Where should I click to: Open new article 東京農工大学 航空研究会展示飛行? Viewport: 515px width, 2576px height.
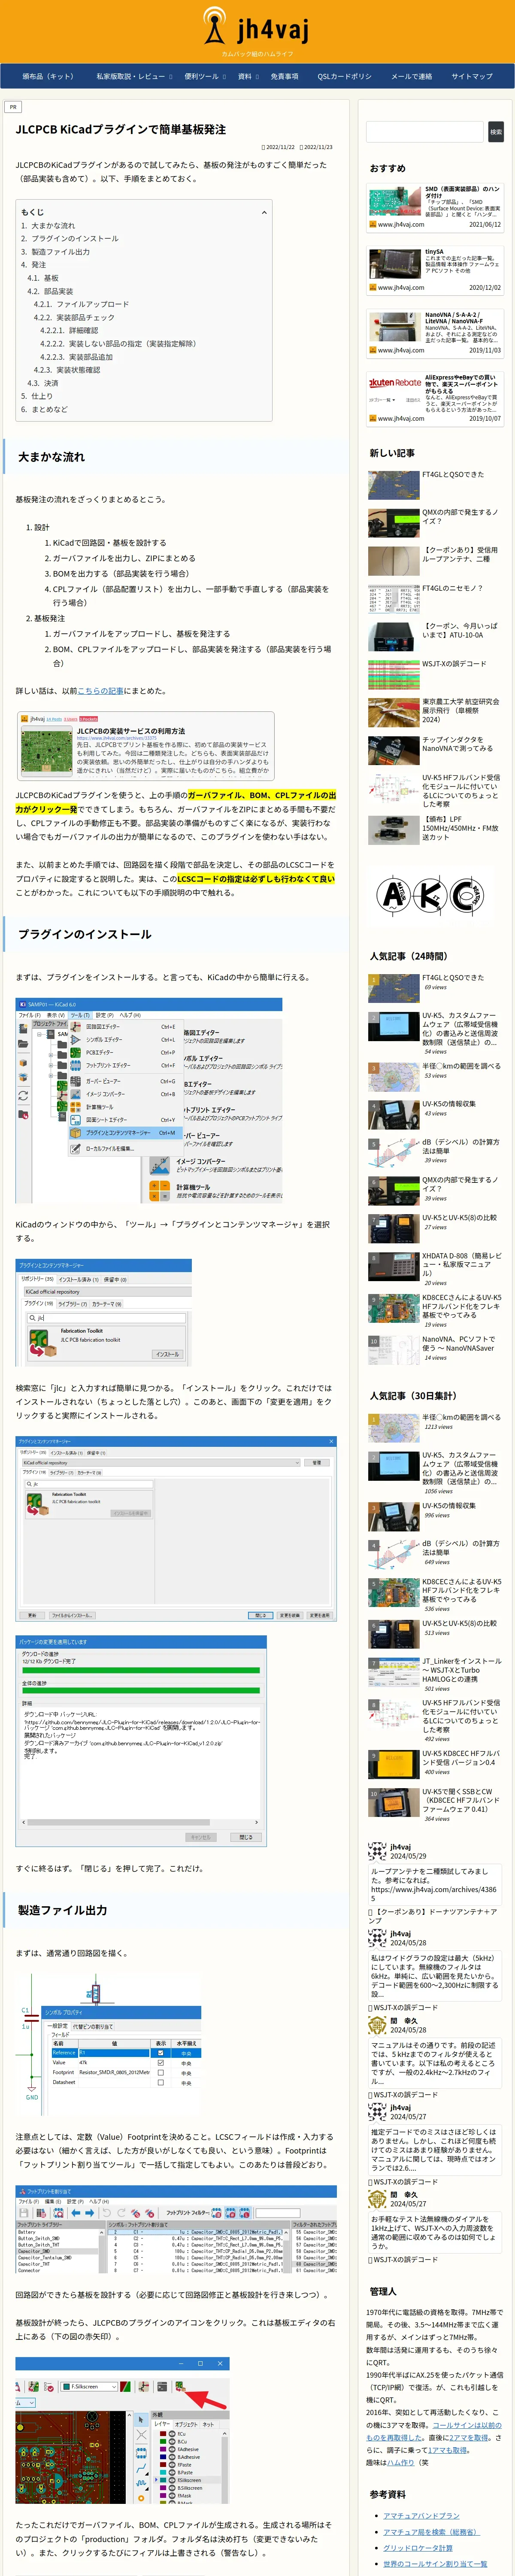click(x=435, y=711)
